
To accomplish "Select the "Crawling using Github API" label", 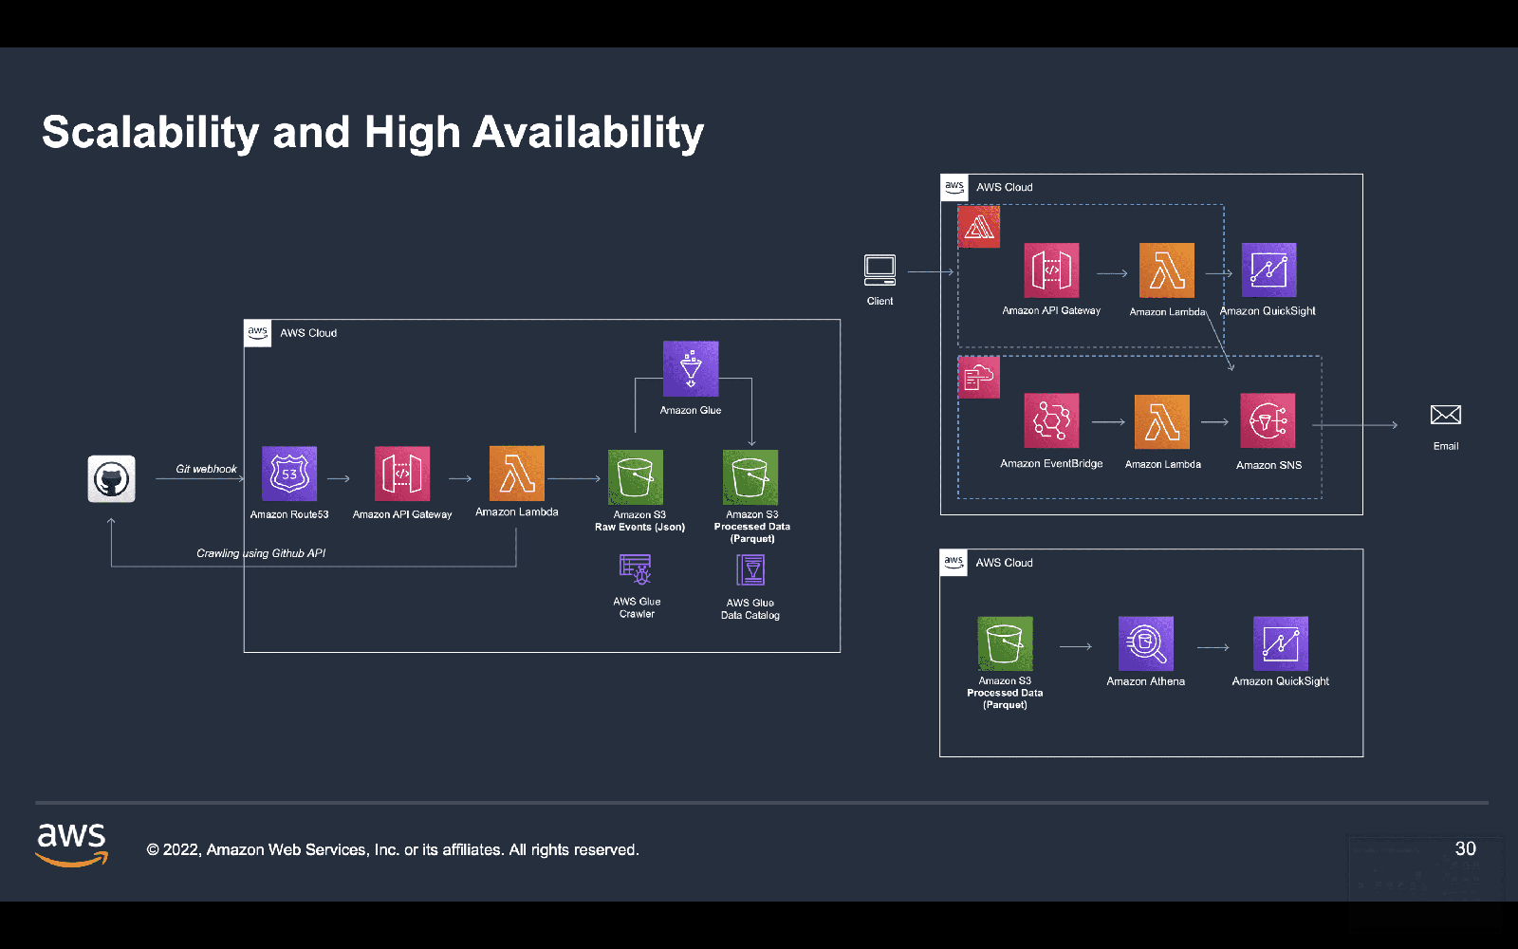I will click(261, 553).
